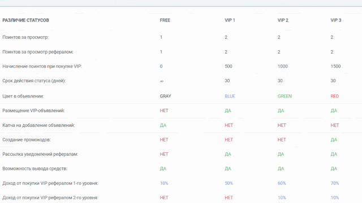Click ДА for FREE in the Капча row
The height and width of the screenshot is (203, 362).
[163, 125]
